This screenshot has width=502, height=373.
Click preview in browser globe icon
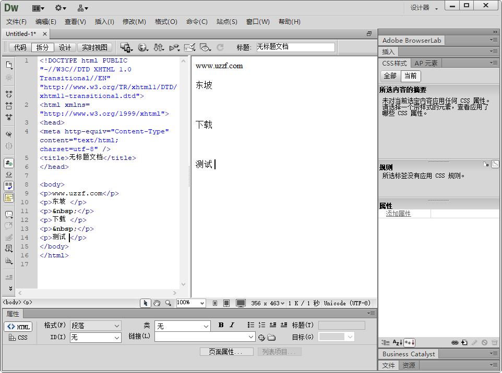(143, 47)
